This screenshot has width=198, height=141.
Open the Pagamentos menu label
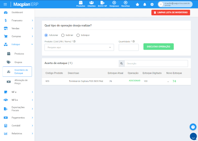[x=18, y=118]
